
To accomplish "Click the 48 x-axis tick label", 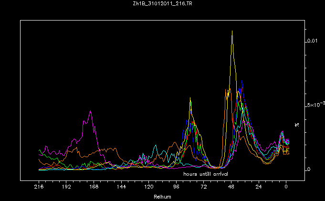I will (x=231, y=189).
